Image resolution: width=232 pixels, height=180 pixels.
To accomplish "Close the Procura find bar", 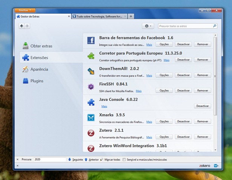I will [x=17, y=159].
